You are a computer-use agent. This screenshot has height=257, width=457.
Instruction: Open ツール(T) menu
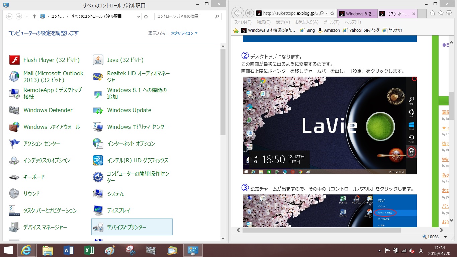click(332, 22)
